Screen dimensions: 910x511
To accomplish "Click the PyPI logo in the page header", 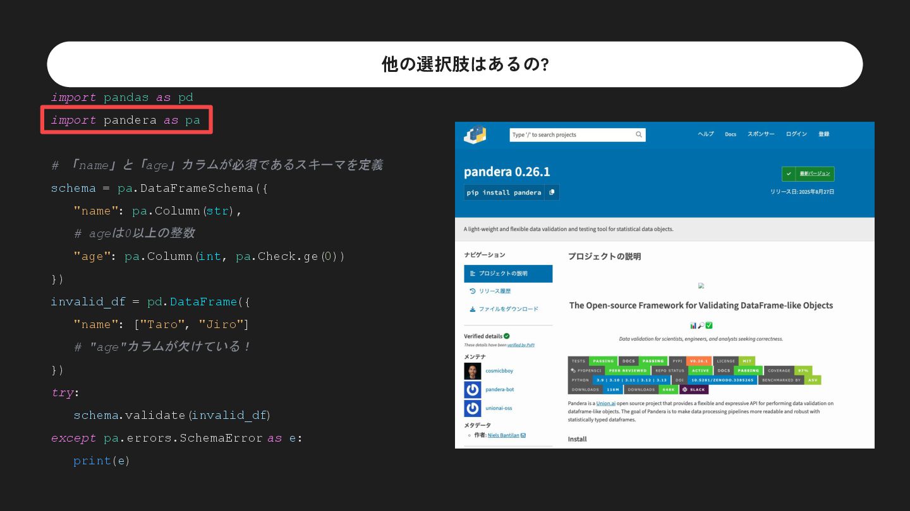I will point(475,134).
